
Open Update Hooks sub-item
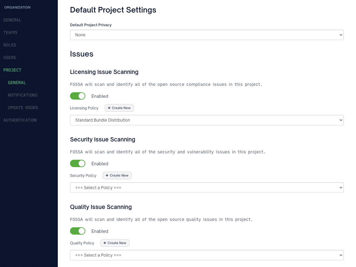click(23, 108)
